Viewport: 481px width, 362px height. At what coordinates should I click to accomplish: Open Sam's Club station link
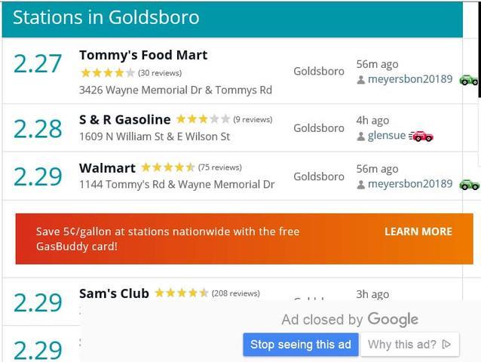coord(114,293)
